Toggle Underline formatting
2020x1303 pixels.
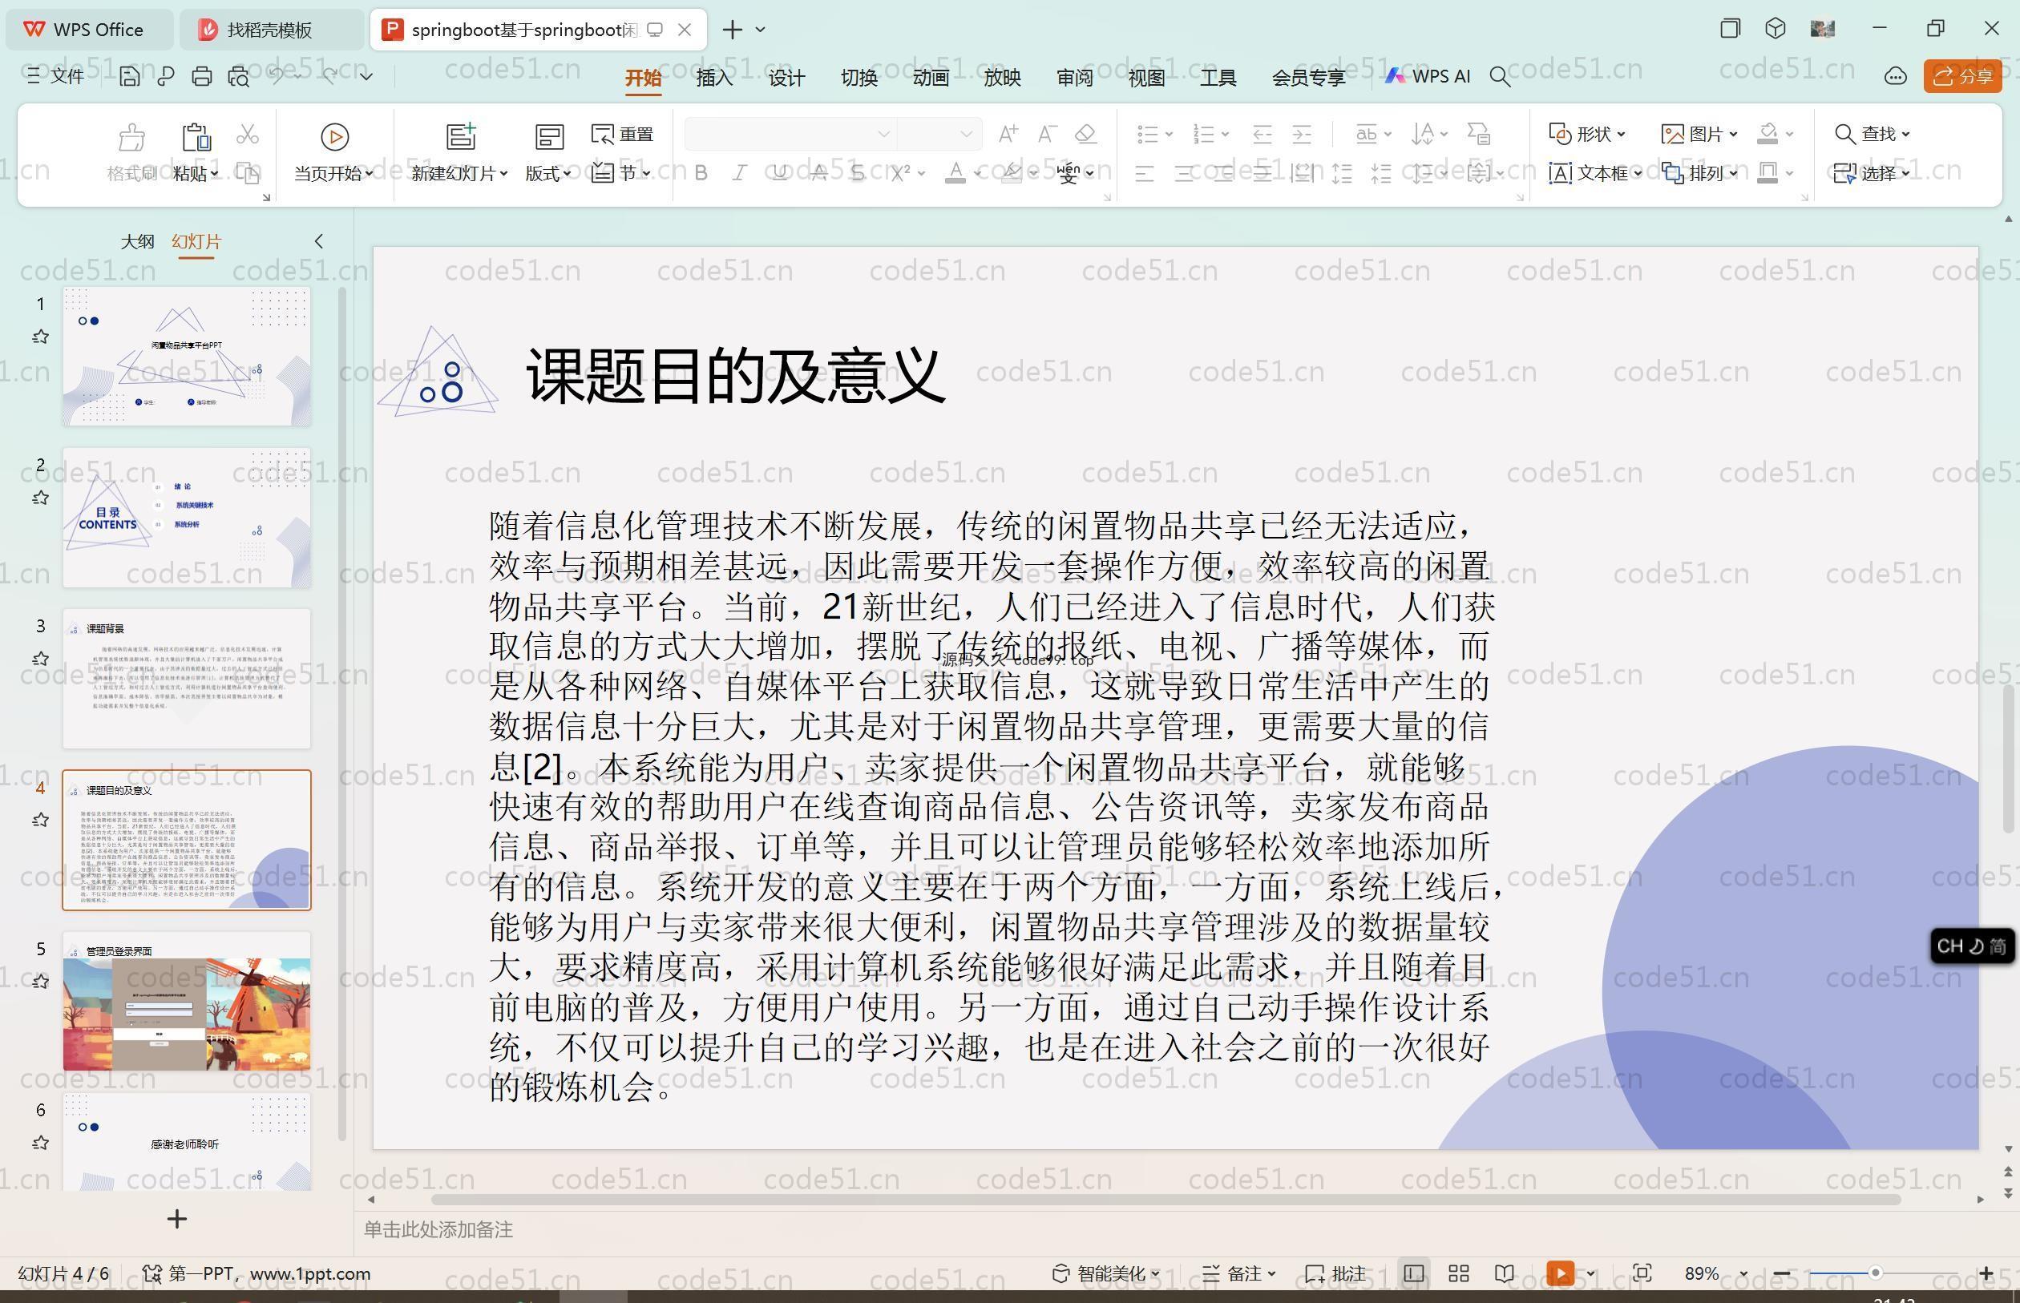(779, 173)
